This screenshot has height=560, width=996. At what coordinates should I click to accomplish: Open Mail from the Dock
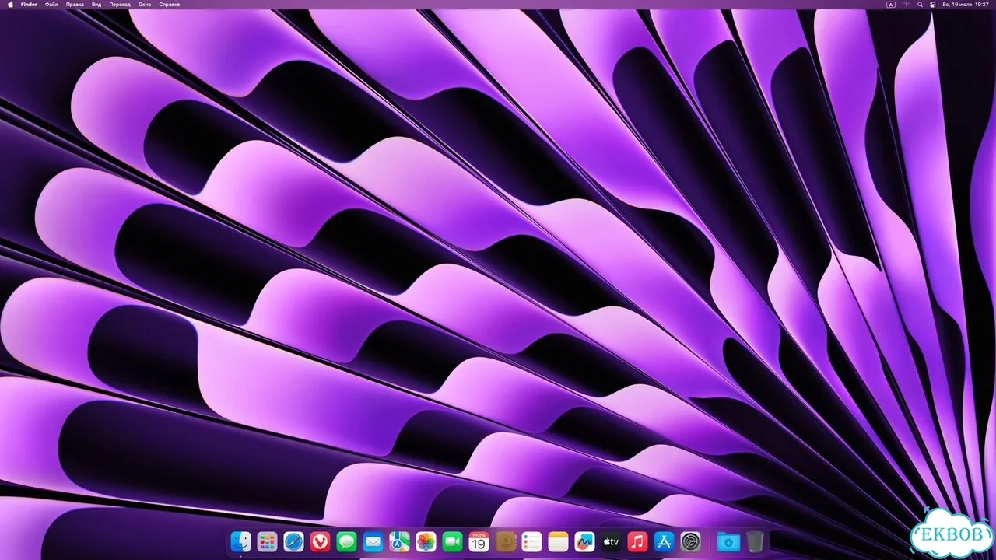click(x=373, y=541)
